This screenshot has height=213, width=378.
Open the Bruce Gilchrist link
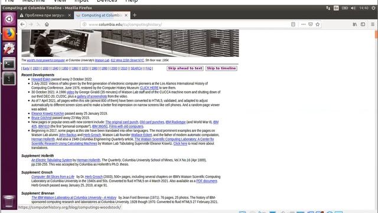tap(41, 118)
